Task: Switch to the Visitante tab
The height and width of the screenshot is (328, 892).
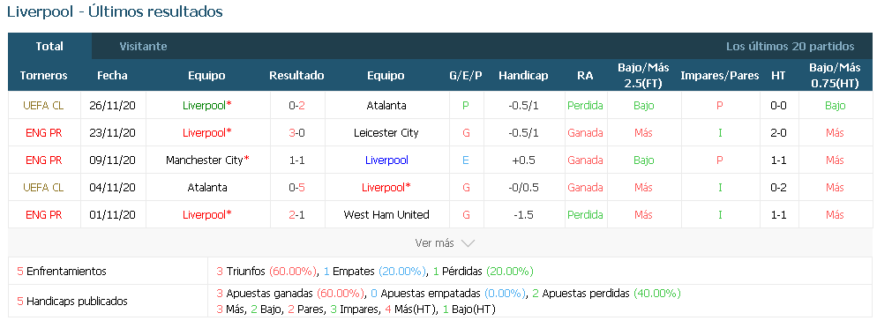Action: pyautogui.click(x=143, y=47)
